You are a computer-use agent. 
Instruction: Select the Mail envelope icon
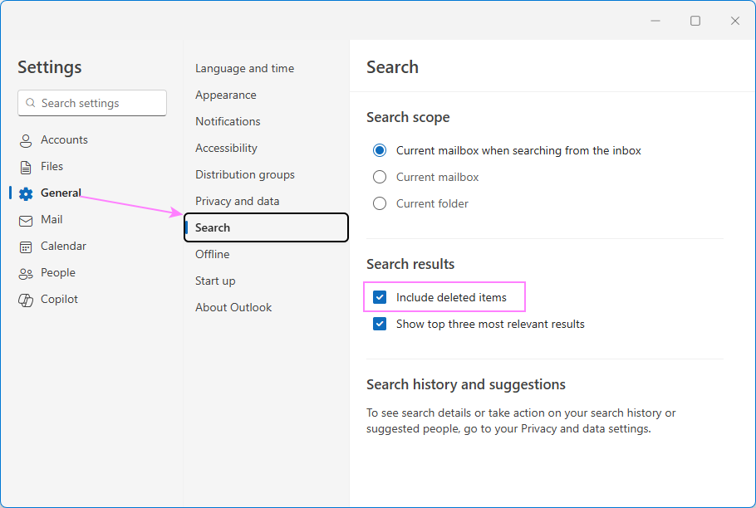(x=26, y=219)
